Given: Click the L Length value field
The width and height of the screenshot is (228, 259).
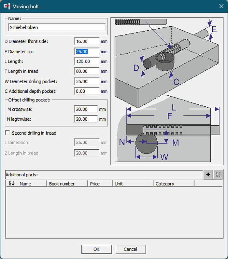Looking at the screenshot, I should (86, 61).
